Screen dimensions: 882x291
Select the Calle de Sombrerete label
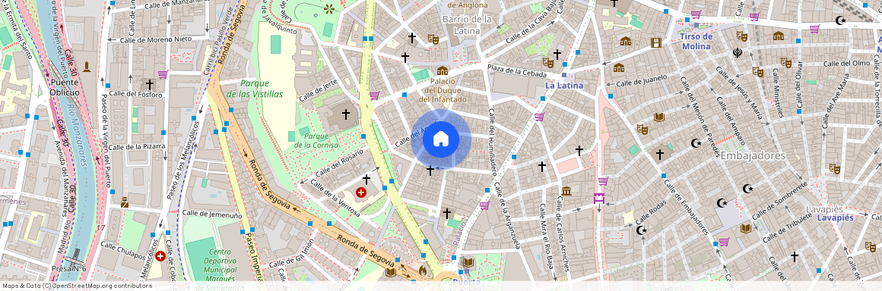click(x=779, y=201)
